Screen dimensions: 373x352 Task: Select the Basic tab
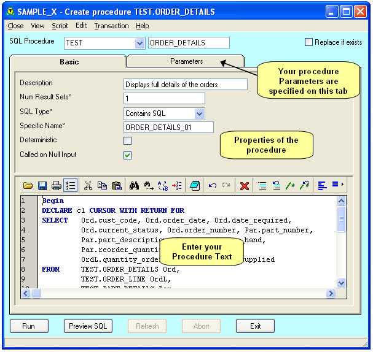pyautogui.click(x=69, y=62)
